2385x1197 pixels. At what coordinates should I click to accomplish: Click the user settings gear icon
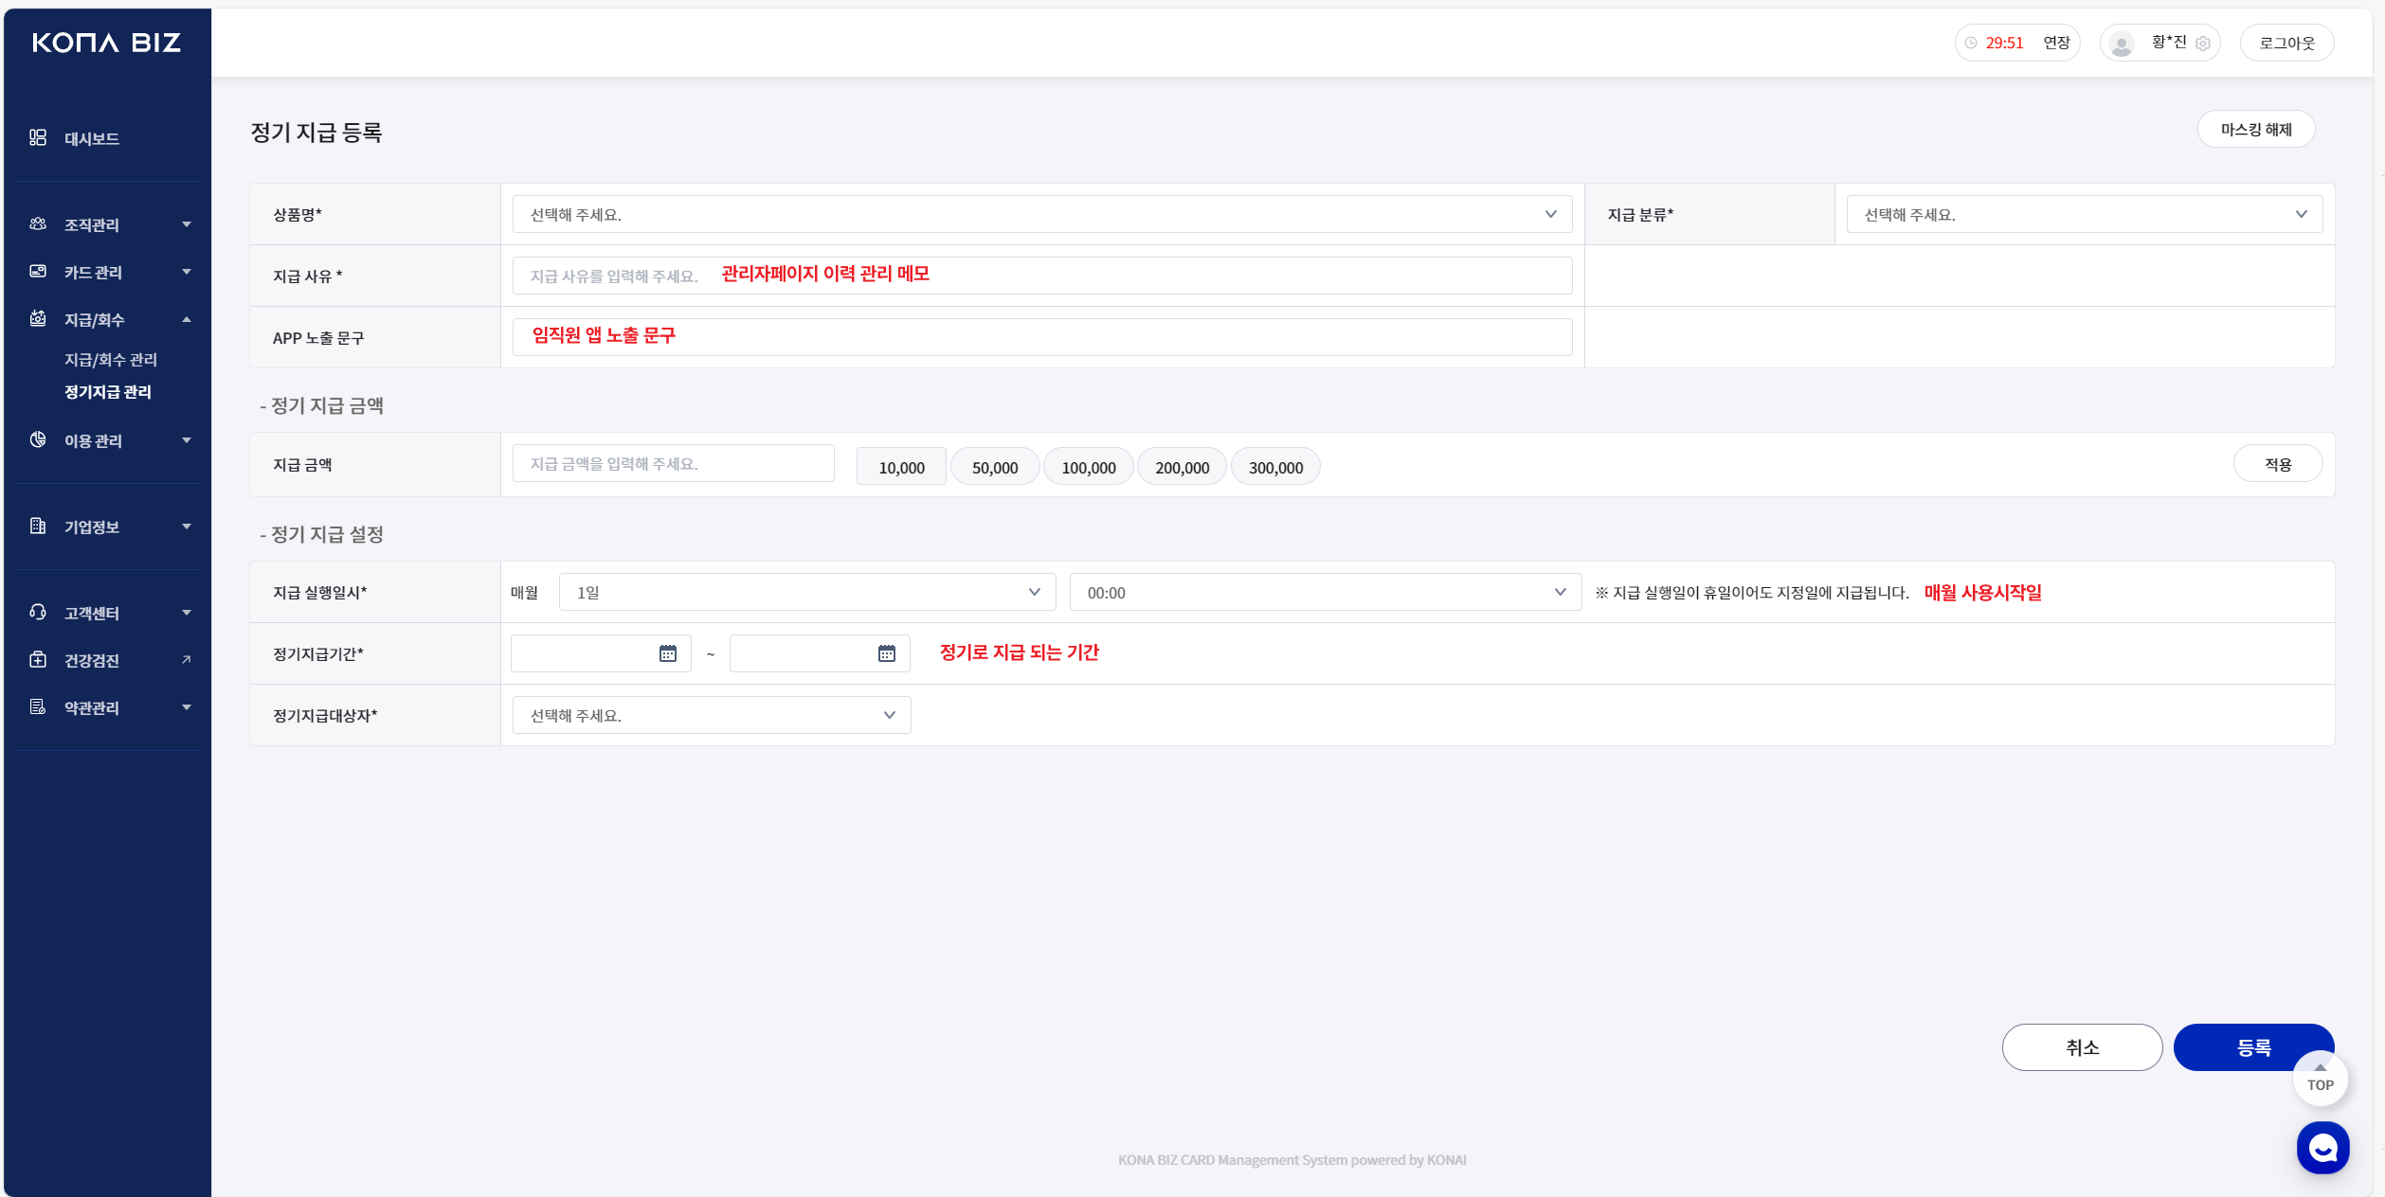click(2203, 44)
